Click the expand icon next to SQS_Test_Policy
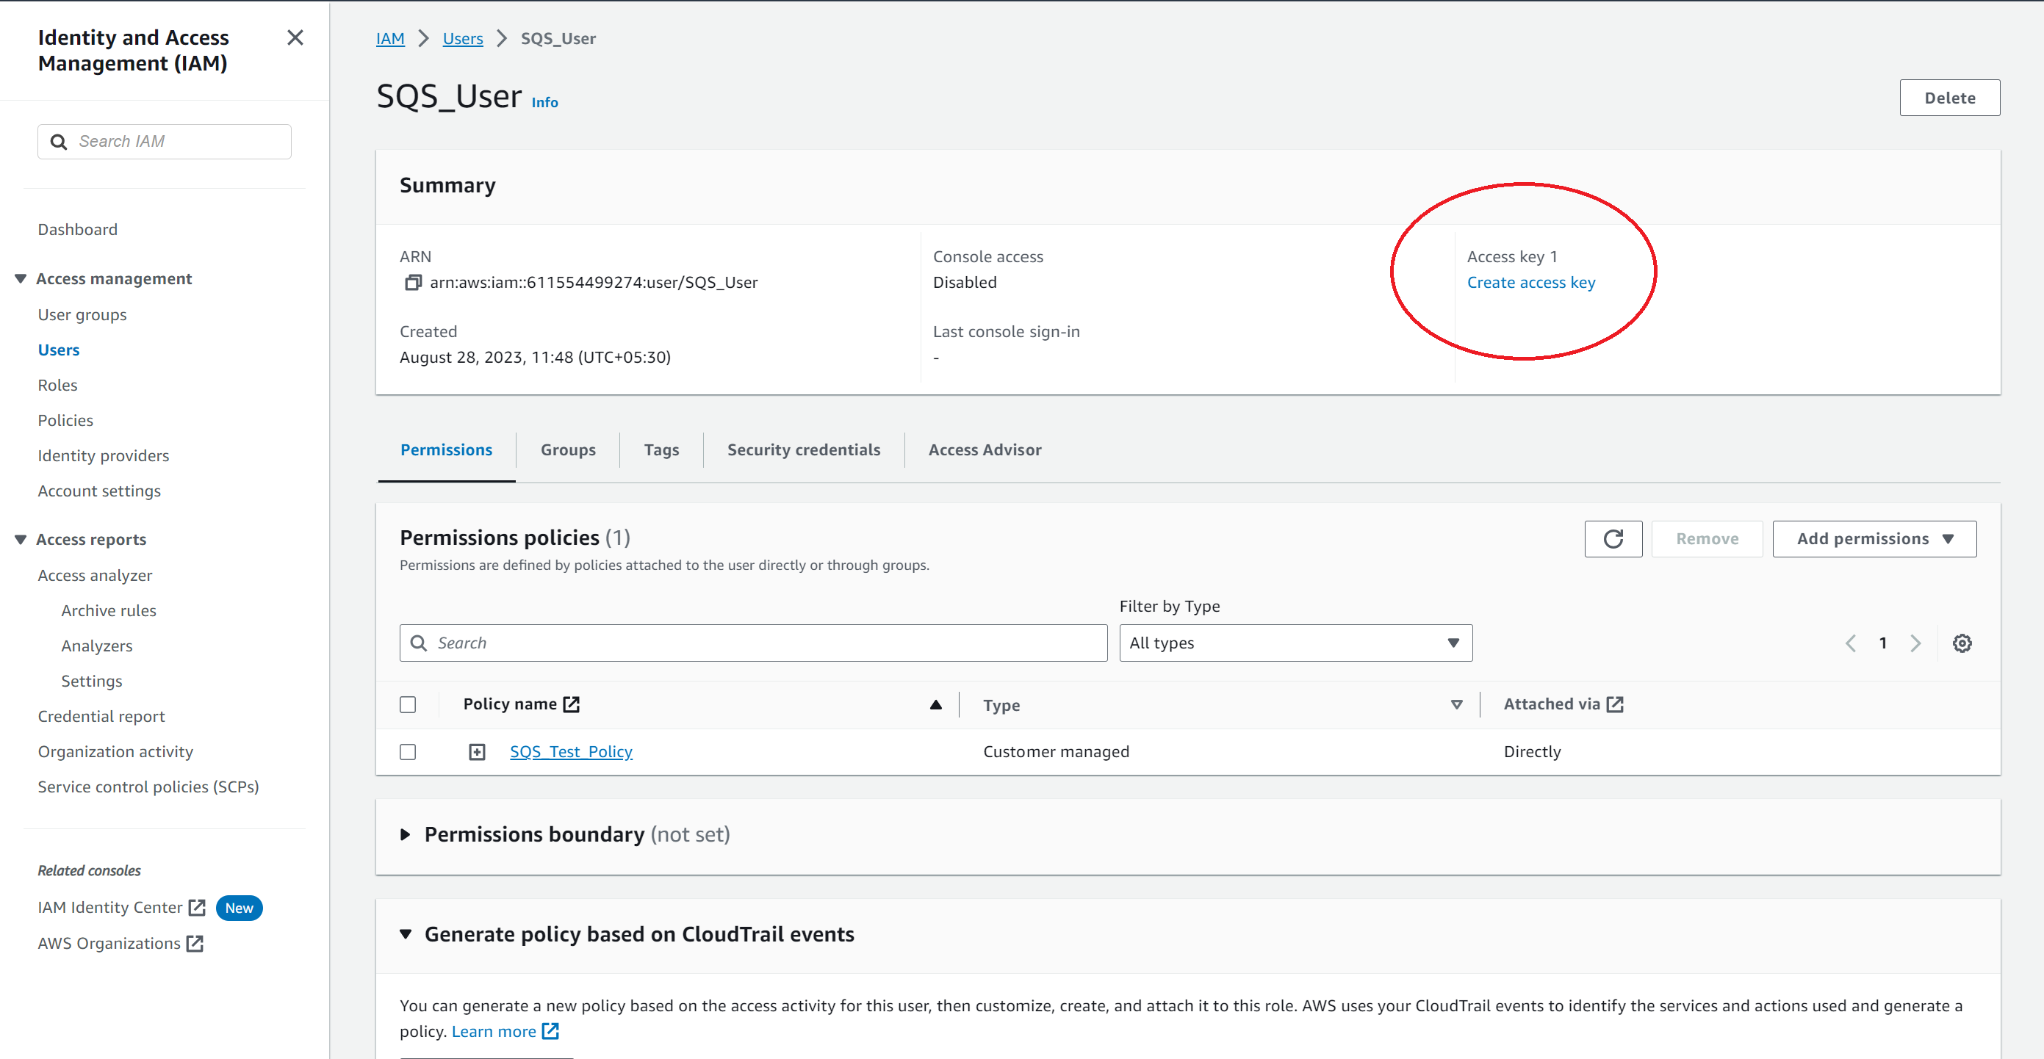 coord(475,751)
